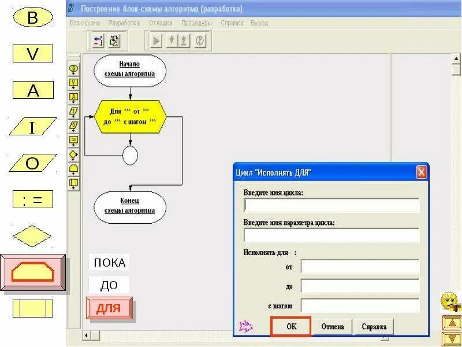The height and width of the screenshot is (347, 462).
Task: Click the horizontal scrollbar thumb
Action: (95, 335)
